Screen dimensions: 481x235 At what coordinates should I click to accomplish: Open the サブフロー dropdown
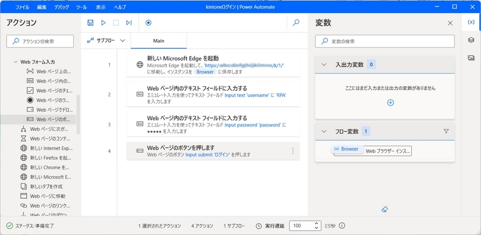coord(106,40)
